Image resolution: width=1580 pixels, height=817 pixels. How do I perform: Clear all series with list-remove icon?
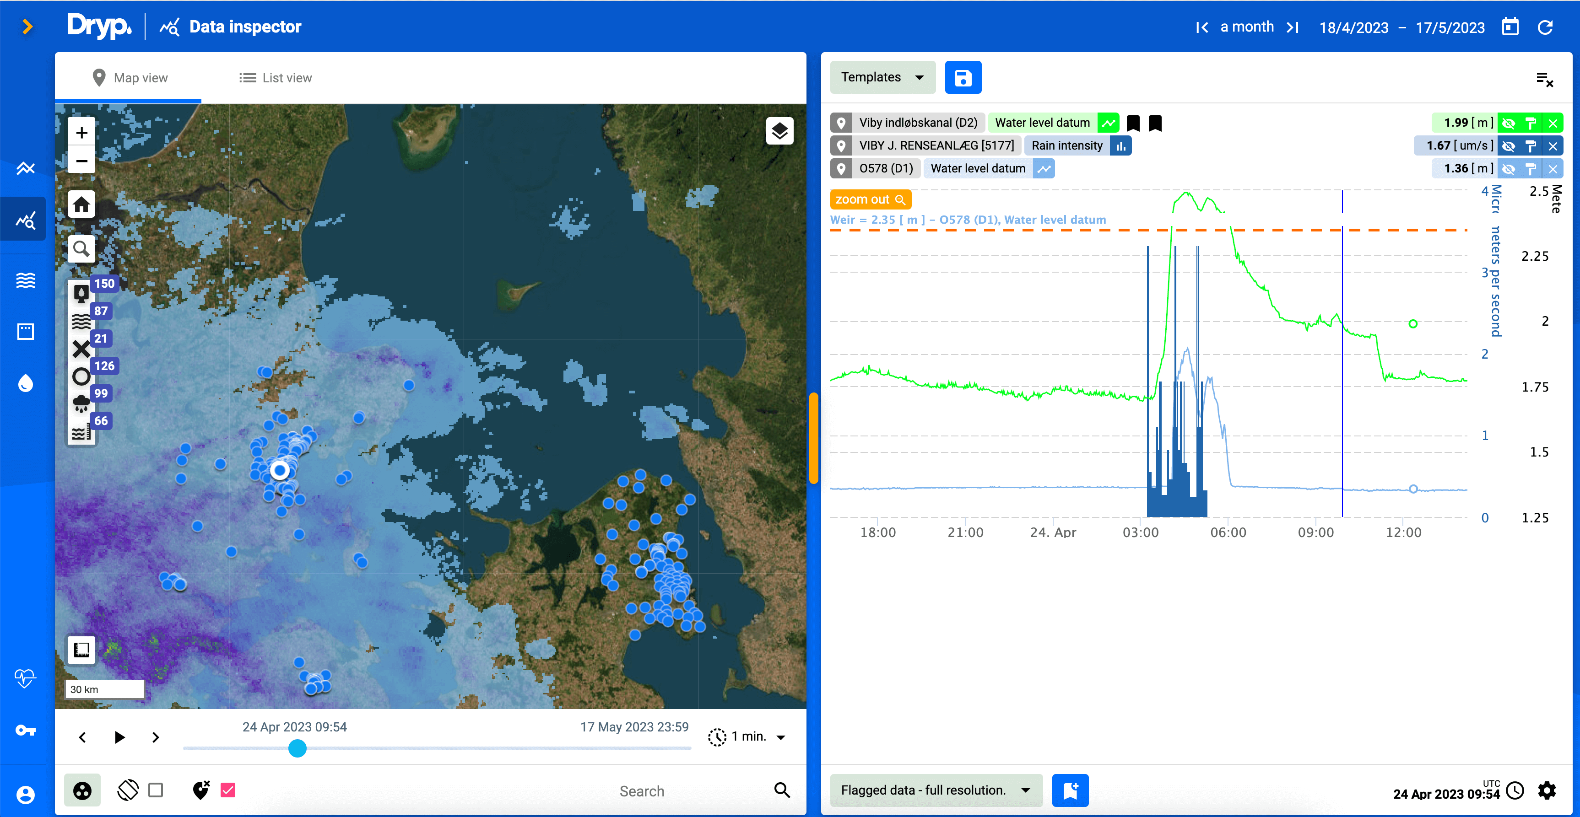pos(1544,79)
